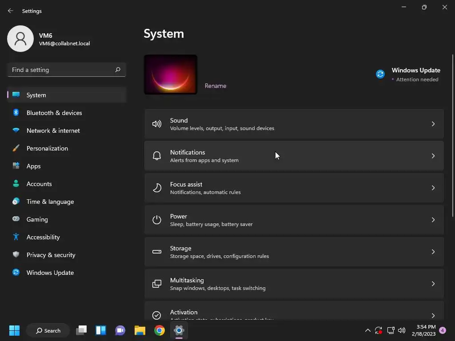
Task: Click 'Sleep, battery usage, battery saver' text
Action: [x=211, y=224]
